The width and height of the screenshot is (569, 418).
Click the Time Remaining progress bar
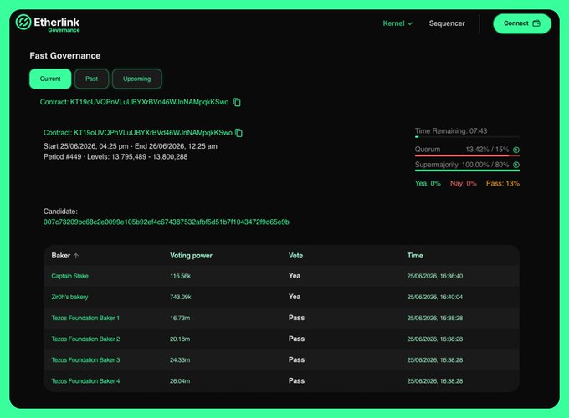(x=467, y=137)
